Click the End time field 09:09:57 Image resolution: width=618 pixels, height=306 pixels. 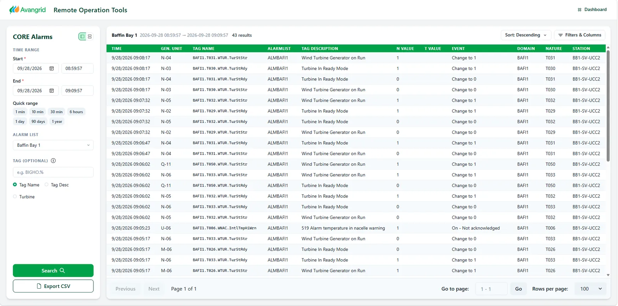77,91
